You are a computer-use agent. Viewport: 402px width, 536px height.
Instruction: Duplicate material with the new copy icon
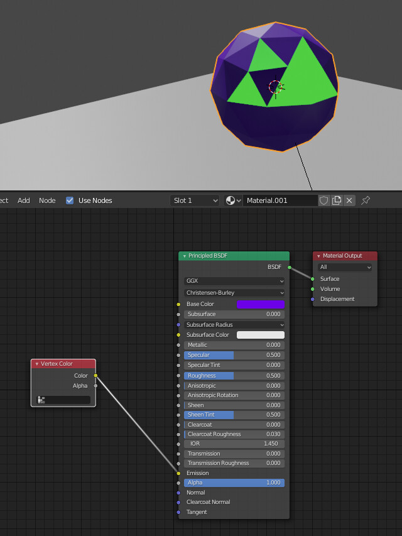click(337, 200)
